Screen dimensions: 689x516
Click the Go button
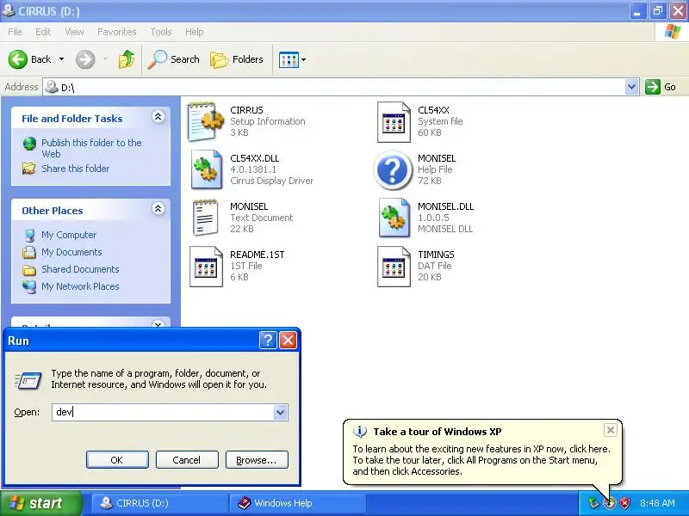click(x=661, y=87)
